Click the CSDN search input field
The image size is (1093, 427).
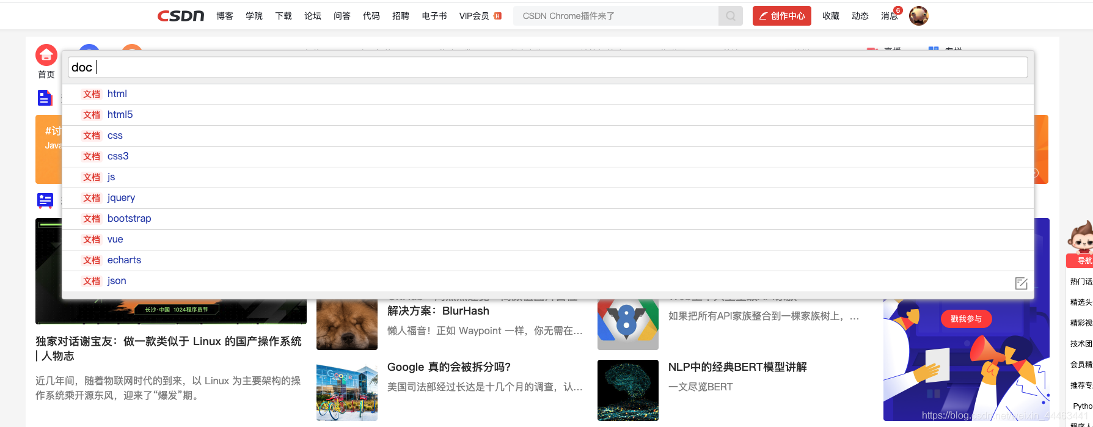[616, 16]
